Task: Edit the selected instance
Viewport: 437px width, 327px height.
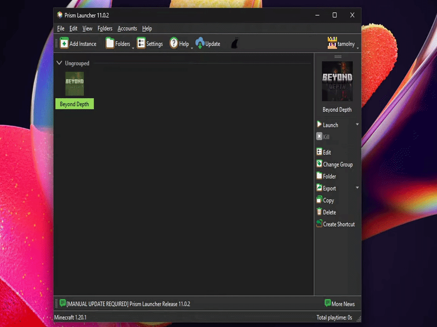Action: coord(324,152)
